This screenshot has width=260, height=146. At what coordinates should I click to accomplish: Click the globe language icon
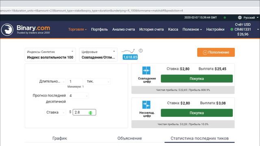tap(240, 17)
